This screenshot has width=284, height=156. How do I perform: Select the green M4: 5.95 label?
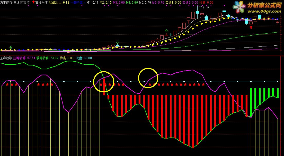(x=132, y=3)
